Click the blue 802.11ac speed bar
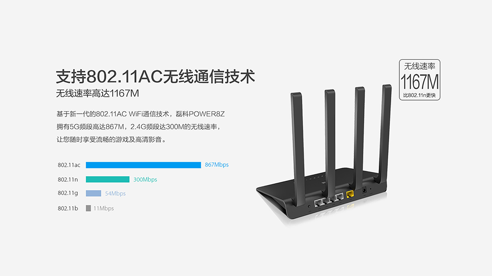This screenshot has width=492, height=276. pos(143,165)
